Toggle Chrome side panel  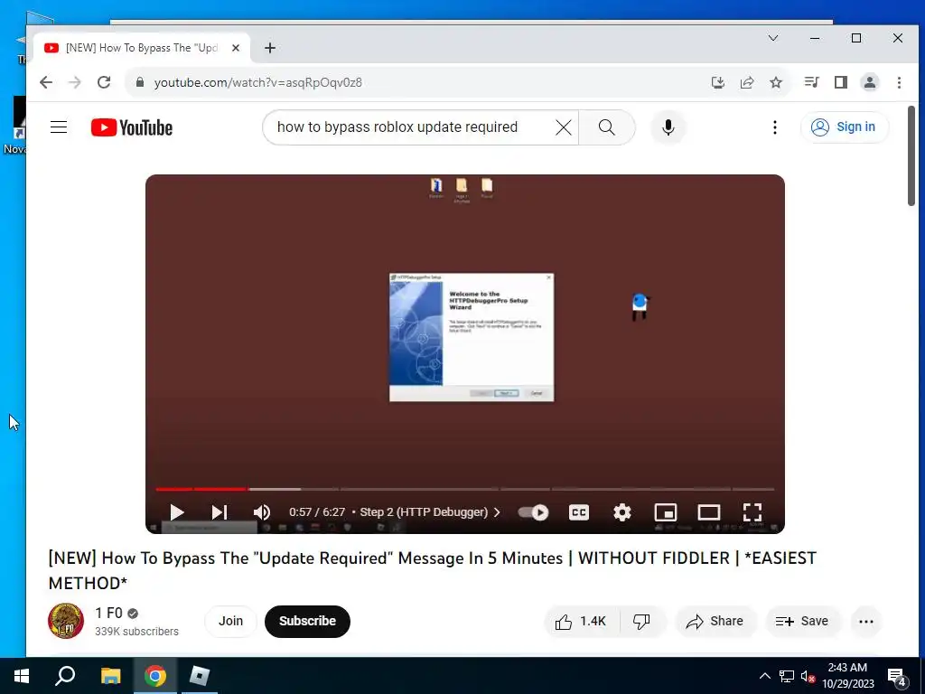point(841,82)
